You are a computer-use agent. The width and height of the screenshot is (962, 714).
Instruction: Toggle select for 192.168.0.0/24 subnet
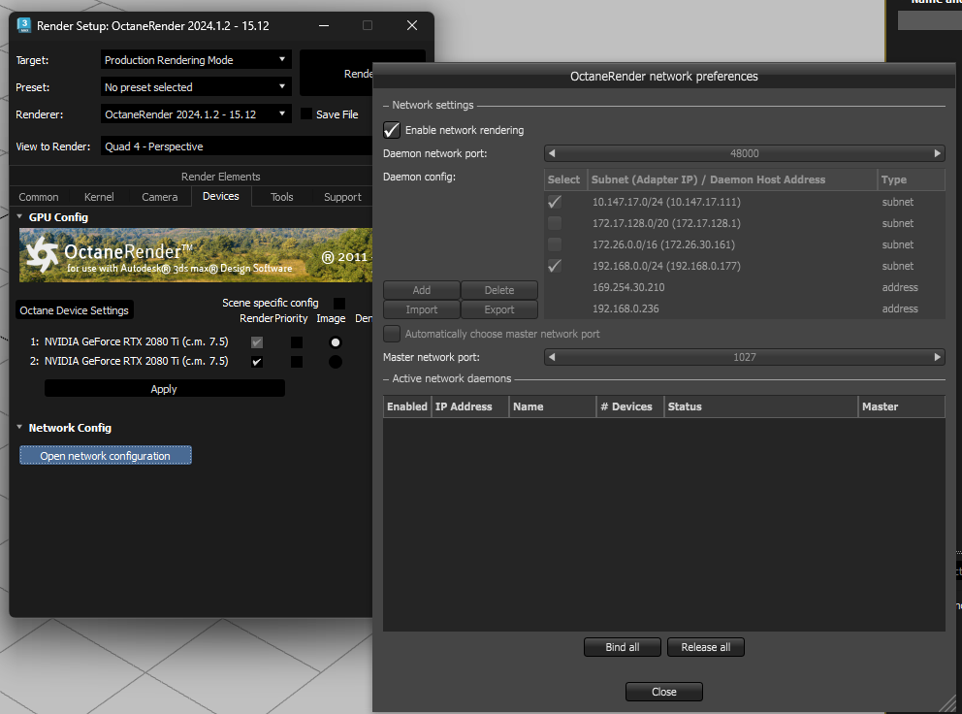point(555,266)
